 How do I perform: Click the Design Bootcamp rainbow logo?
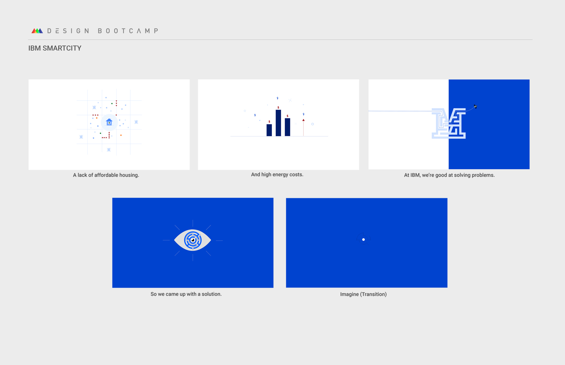tap(37, 31)
